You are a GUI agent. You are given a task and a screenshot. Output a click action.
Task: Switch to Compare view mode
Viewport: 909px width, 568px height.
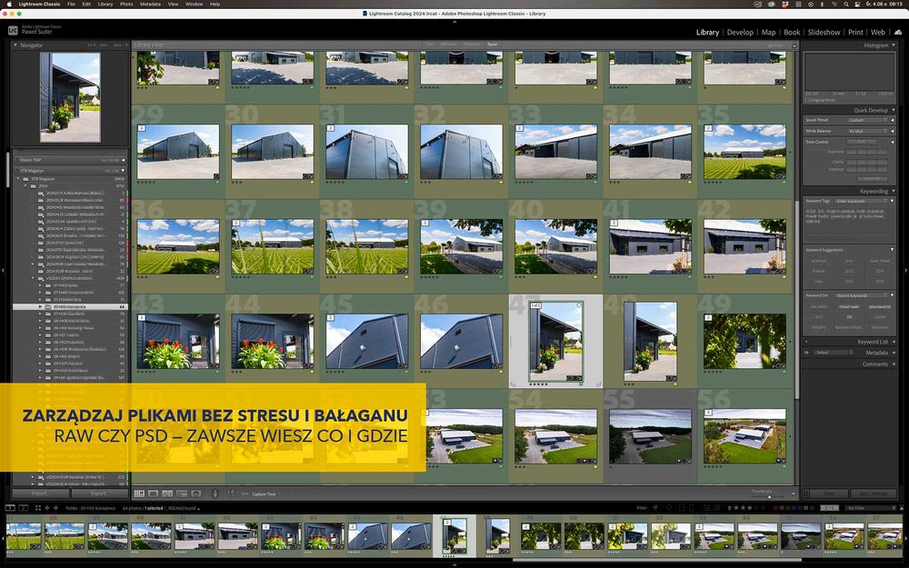167,493
